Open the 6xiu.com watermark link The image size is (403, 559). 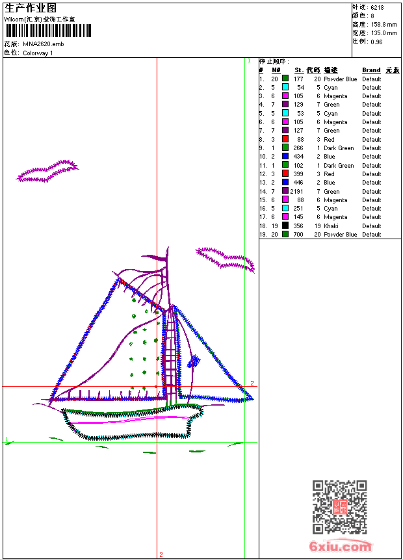[340, 546]
